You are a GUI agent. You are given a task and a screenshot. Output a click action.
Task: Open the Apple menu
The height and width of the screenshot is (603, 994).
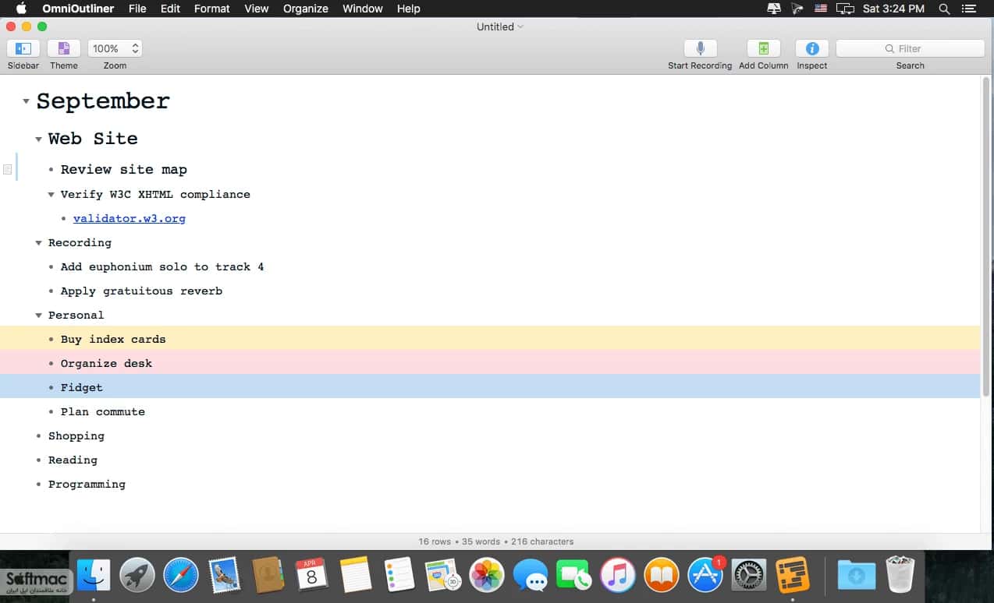(x=21, y=9)
